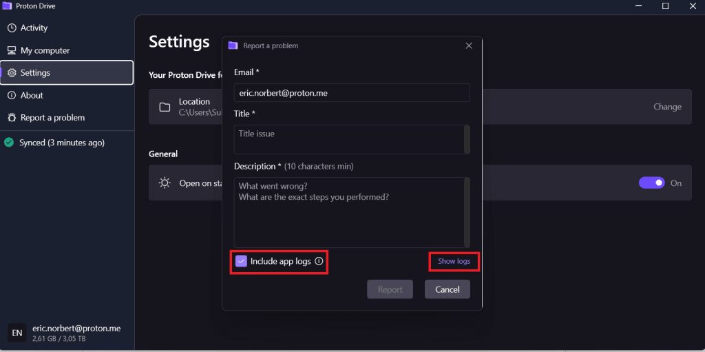Viewport: 705px width, 352px height.
Task: Go to the Settings sidebar item
Action: [67, 72]
